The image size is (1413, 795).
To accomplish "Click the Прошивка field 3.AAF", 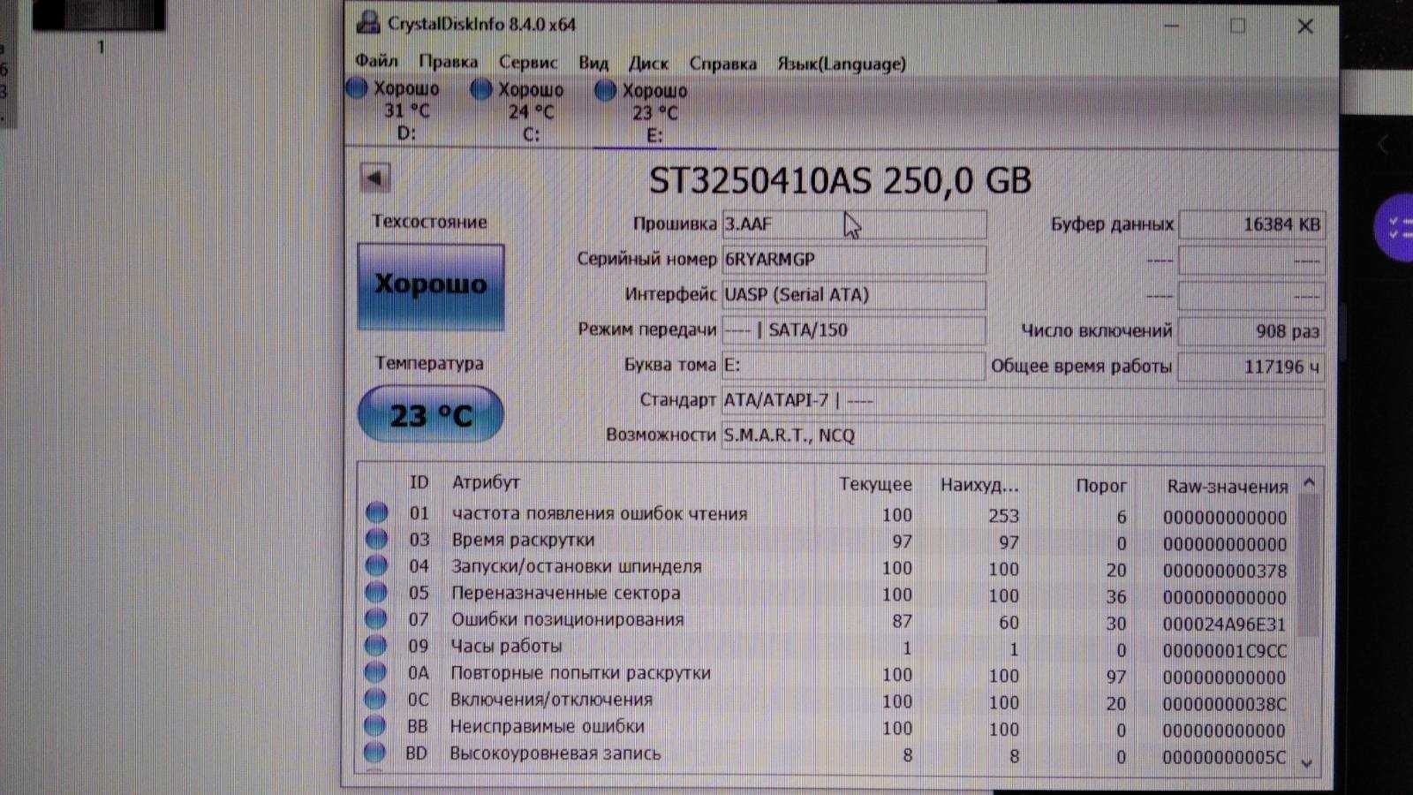I will [x=854, y=224].
